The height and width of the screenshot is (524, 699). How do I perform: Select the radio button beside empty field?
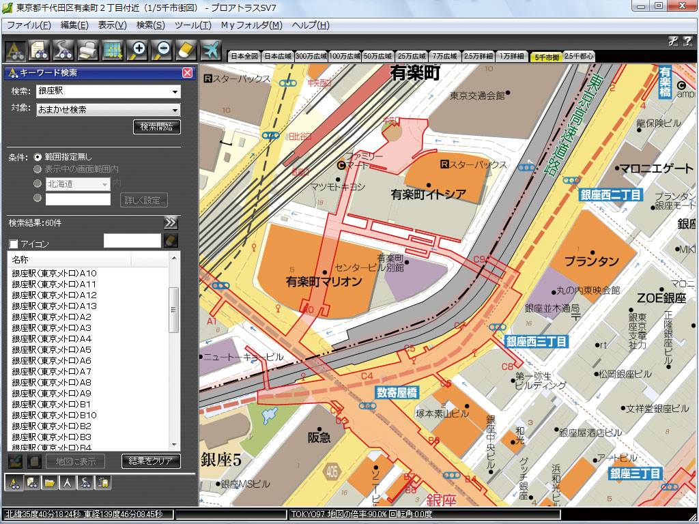(38, 198)
